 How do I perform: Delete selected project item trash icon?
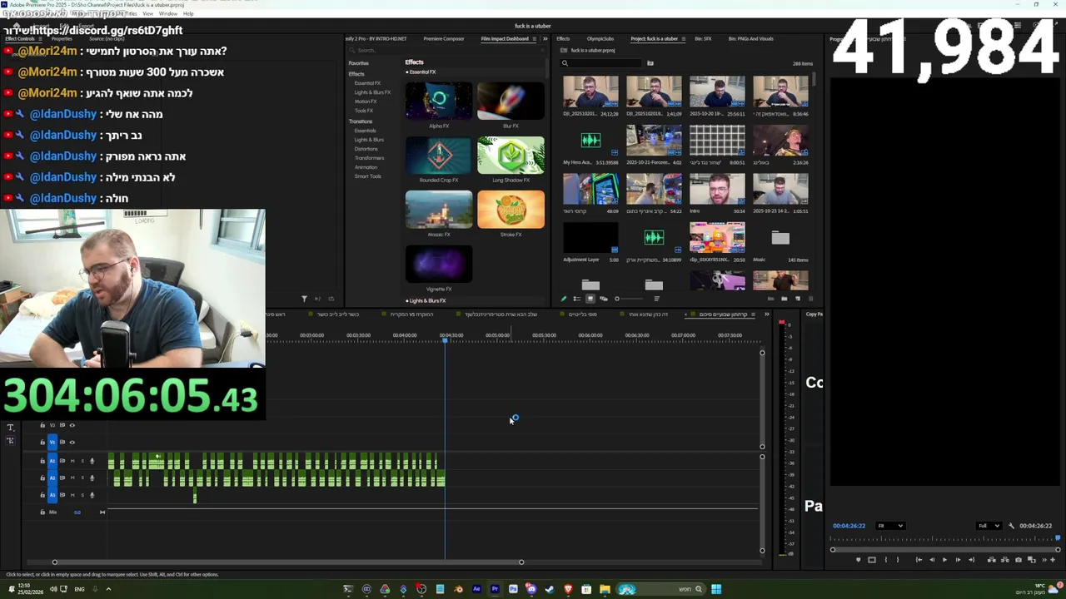click(x=810, y=299)
